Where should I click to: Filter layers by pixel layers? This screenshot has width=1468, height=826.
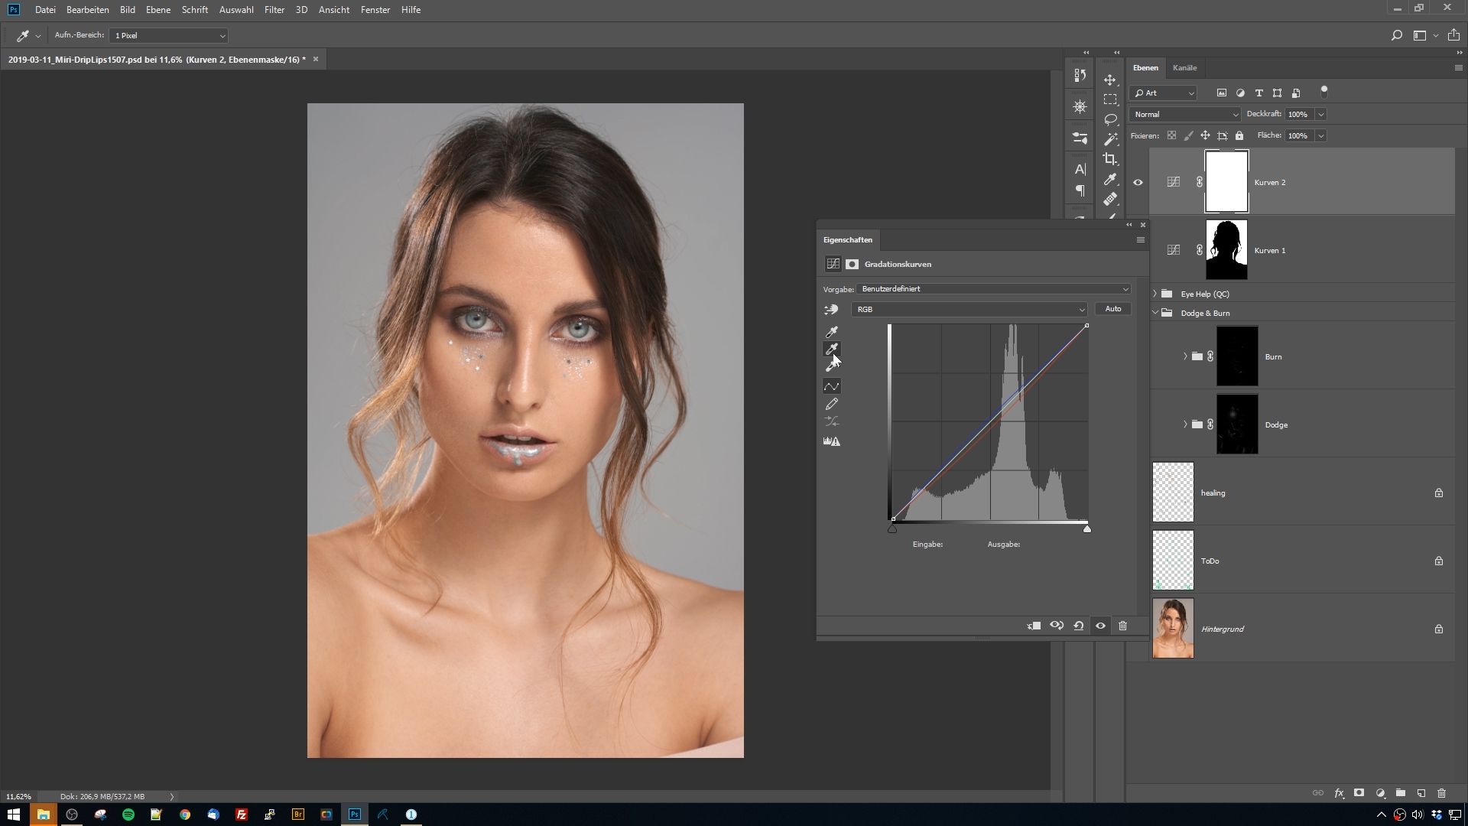(x=1222, y=93)
